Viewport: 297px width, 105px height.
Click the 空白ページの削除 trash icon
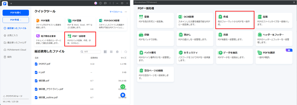pyautogui.click(x=141, y=71)
